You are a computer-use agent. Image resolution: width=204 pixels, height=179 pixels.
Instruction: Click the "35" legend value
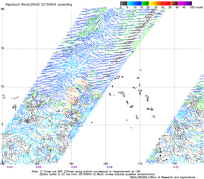pyautogui.click(x=170, y=7)
